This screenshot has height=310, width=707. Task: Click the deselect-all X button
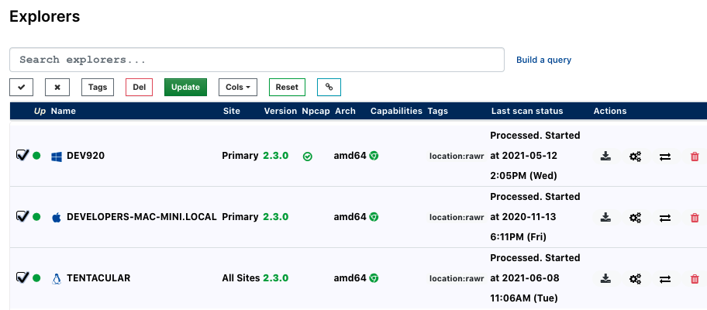tap(57, 88)
